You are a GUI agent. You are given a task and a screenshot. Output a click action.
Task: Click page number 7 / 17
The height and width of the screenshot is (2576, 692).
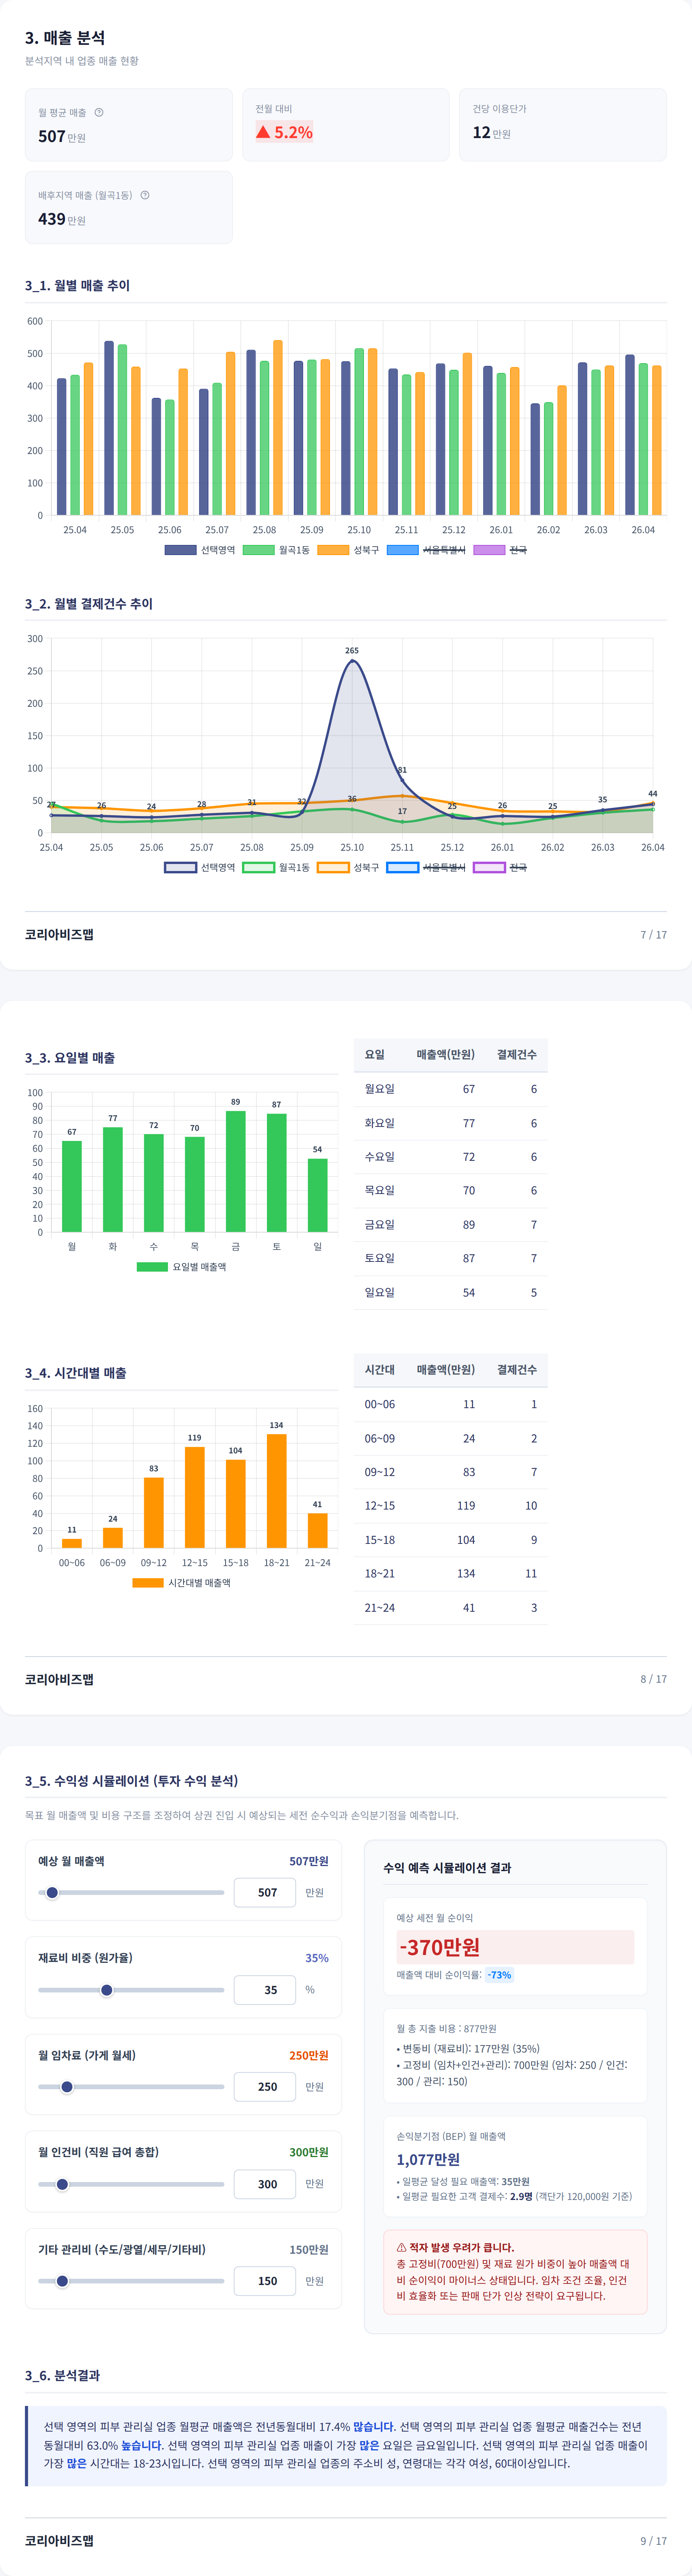coord(653,935)
